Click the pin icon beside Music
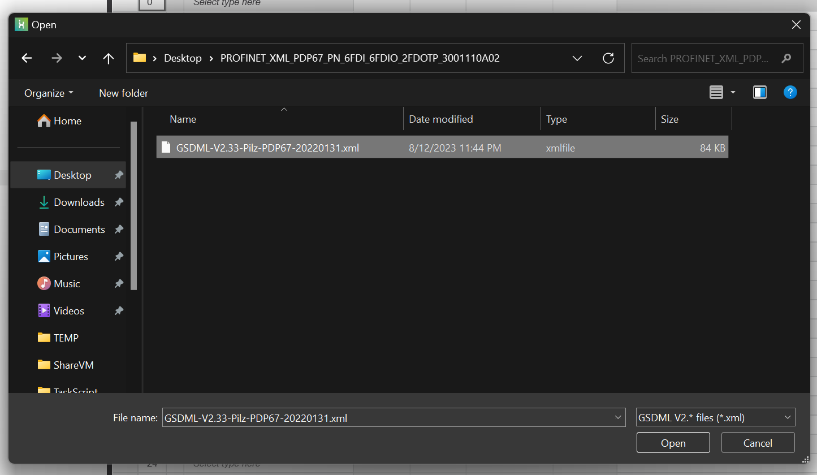The height and width of the screenshot is (475, 817). (x=119, y=284)
